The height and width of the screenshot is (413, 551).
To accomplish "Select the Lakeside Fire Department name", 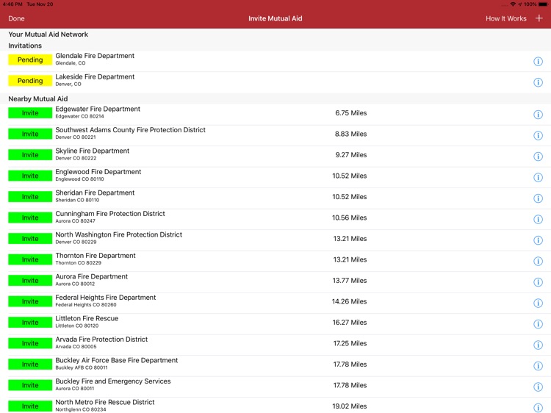I will (x=95, y=76).
